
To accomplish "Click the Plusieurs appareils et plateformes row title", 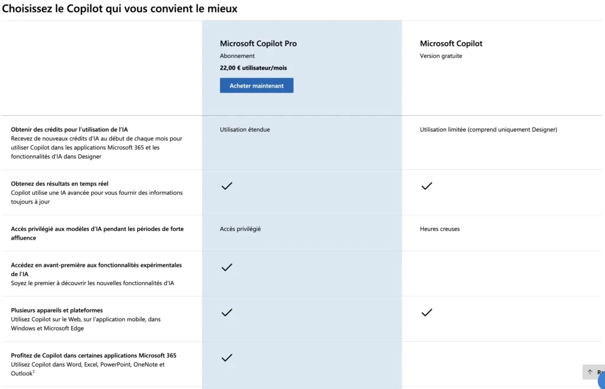I will pyautogui.click(x=57, y=310).
